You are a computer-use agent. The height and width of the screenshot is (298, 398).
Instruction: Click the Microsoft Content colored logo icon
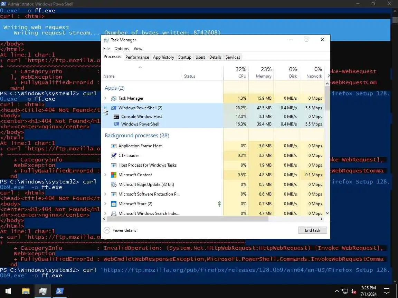[114, 175]
